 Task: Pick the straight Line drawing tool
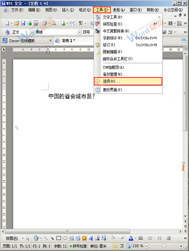point(46,238)
